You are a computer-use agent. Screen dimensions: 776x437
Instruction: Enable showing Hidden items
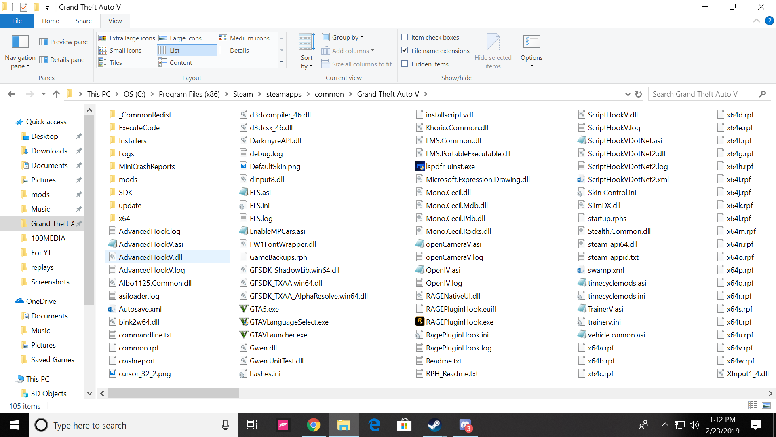pyautogui.click(x=405, y=64)
